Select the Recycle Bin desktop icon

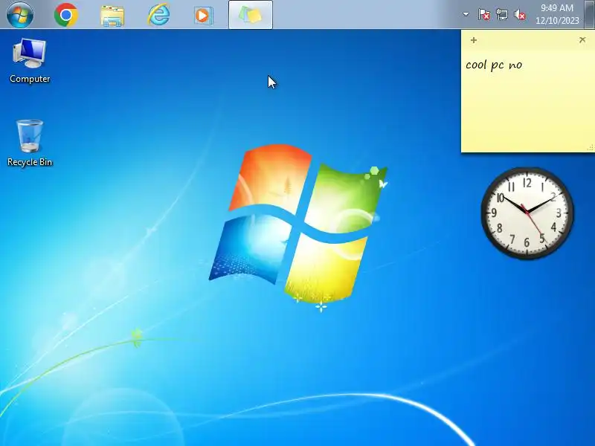point(30,143)
